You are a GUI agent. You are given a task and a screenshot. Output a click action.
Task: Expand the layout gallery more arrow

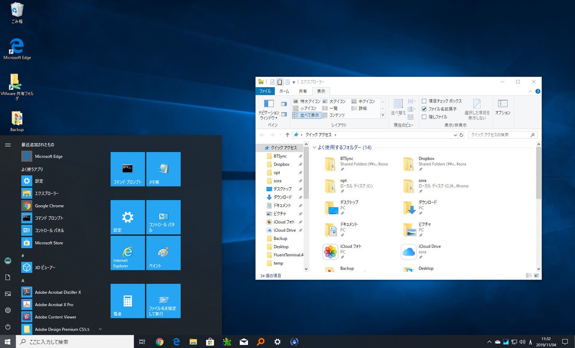[383, 115]
